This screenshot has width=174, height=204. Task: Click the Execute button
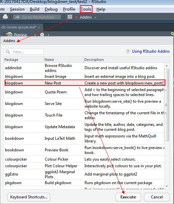(128, 197)
